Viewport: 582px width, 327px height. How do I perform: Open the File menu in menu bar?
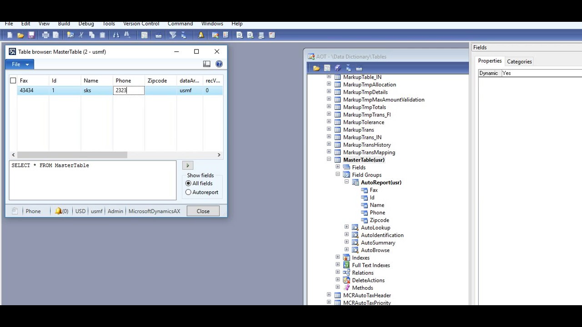[x=9, y=24]
